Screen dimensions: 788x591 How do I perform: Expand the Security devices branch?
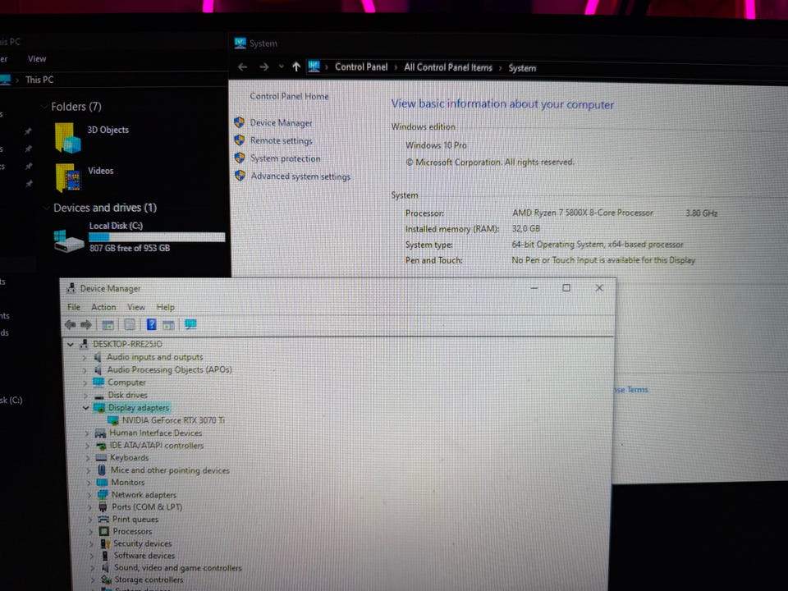point(91,543)
